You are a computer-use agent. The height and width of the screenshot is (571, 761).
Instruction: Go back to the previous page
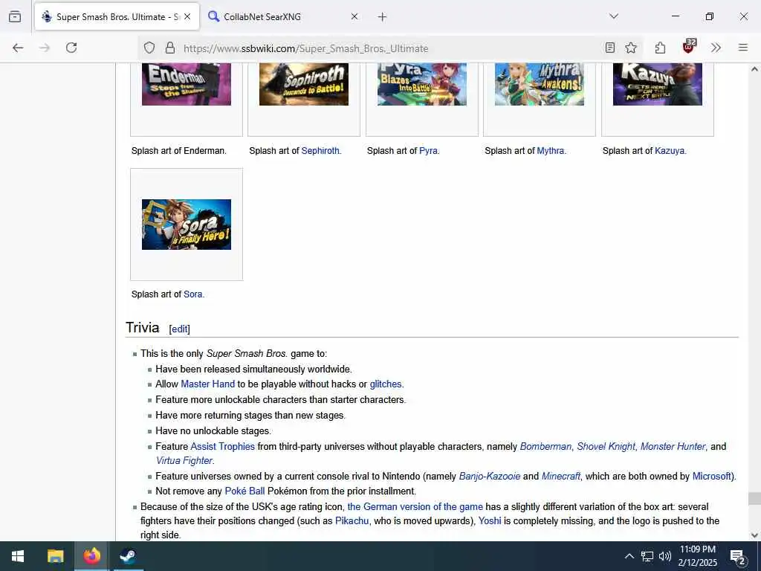click(x=18, y=48)
